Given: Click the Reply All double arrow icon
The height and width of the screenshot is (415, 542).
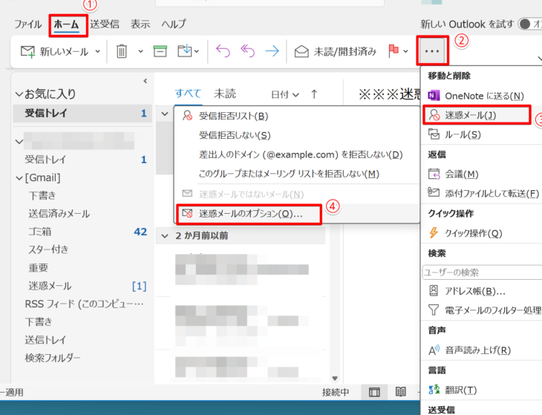Looking at the screenshot, I should click(x=247, y=51).
